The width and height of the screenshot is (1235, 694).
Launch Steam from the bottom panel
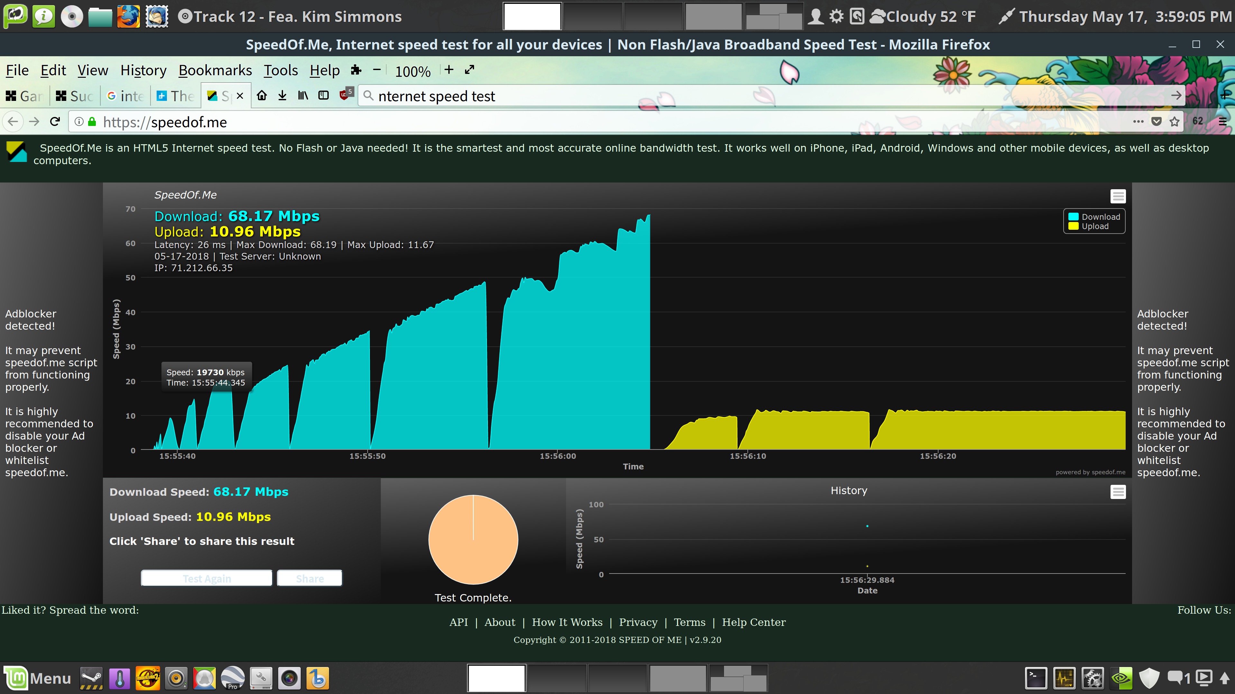pyautogui.click(x=91, y=678)
